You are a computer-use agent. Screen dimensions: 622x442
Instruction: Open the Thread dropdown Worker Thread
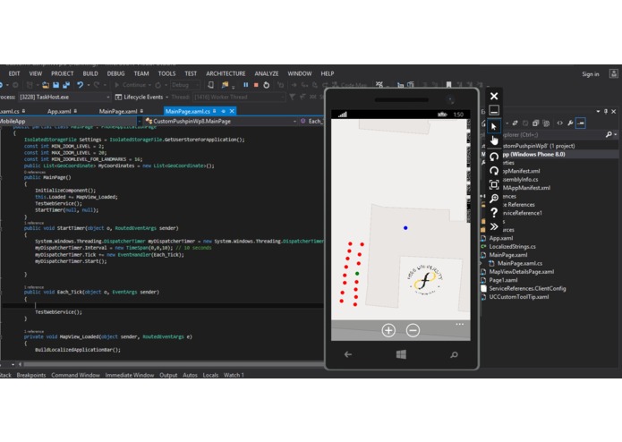click(239, 98)
